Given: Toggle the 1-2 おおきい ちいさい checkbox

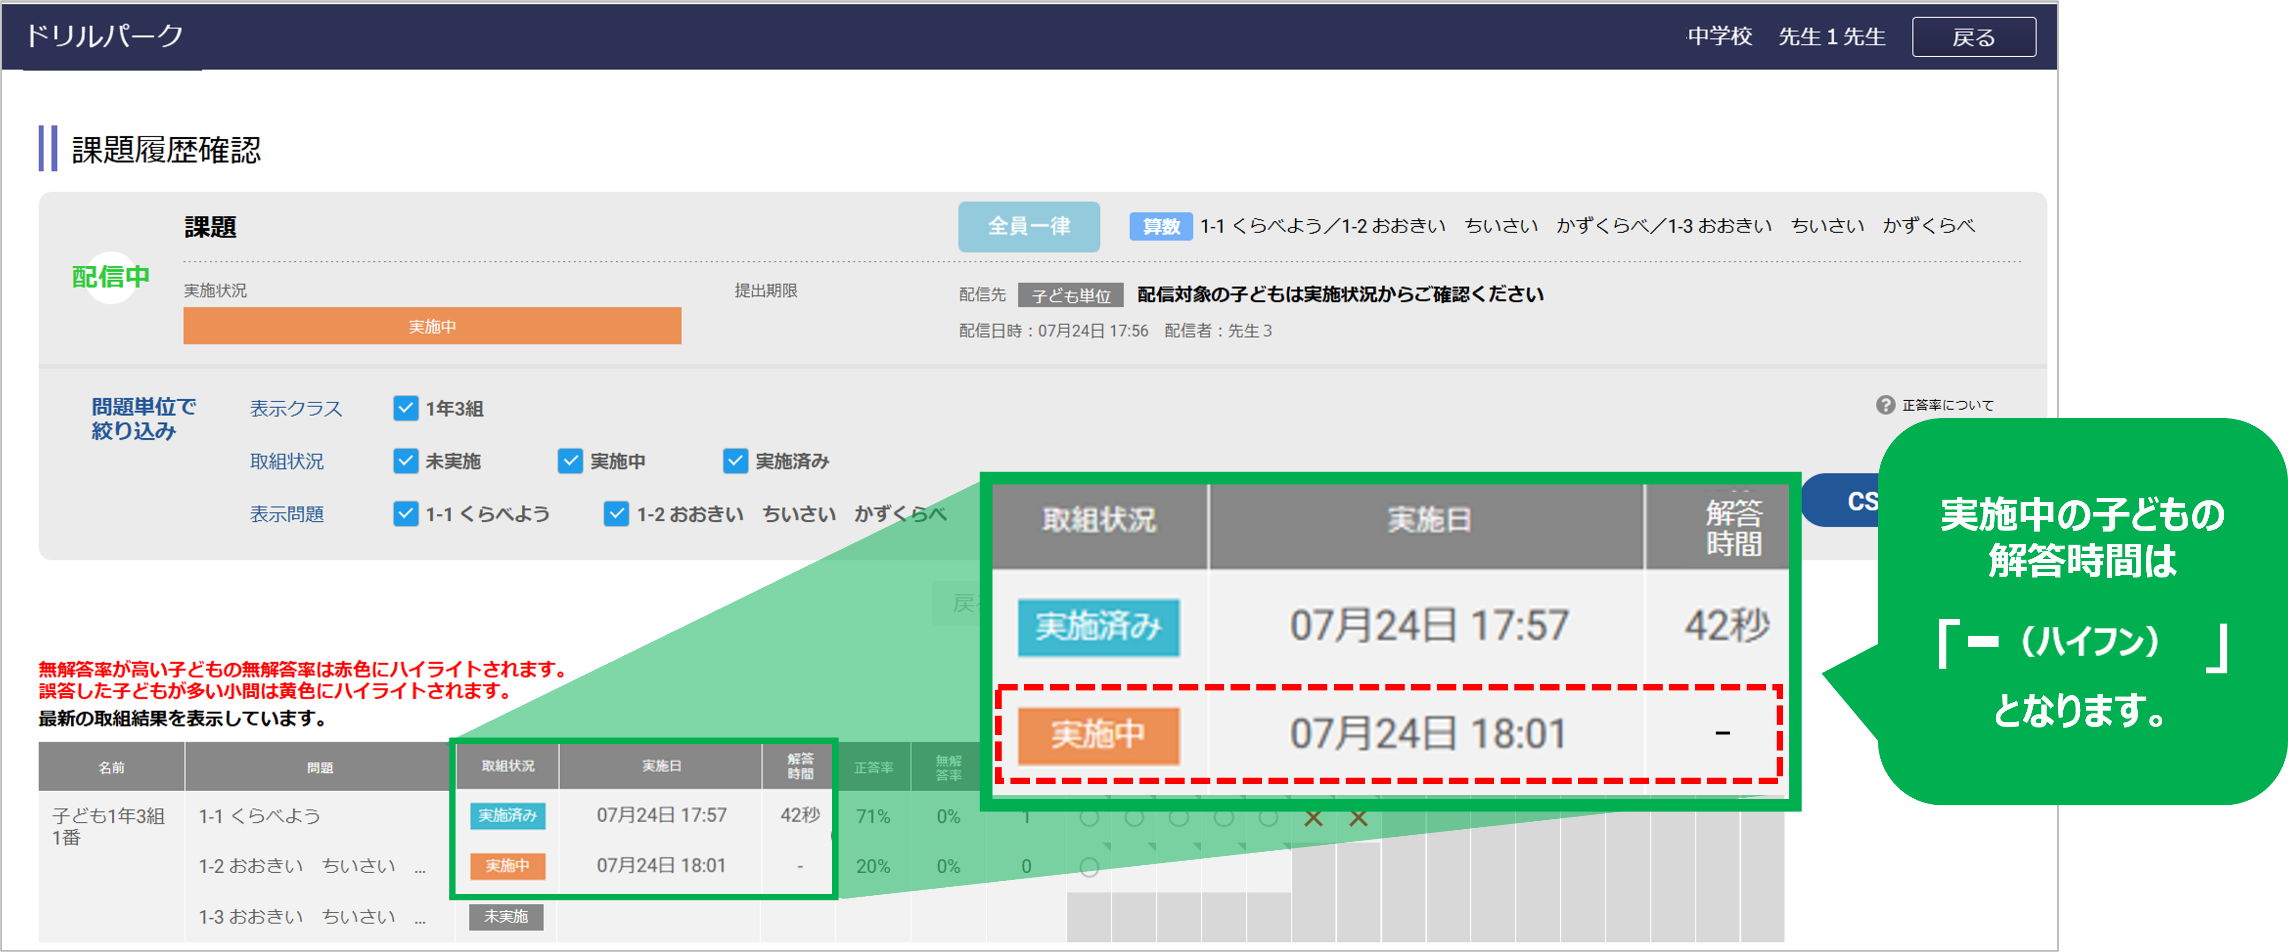Looking at the screenshot, I should (x=616, y=514).
